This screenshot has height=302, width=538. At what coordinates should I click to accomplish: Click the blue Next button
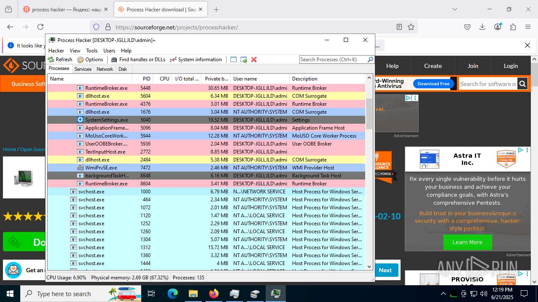coord(385,270)
